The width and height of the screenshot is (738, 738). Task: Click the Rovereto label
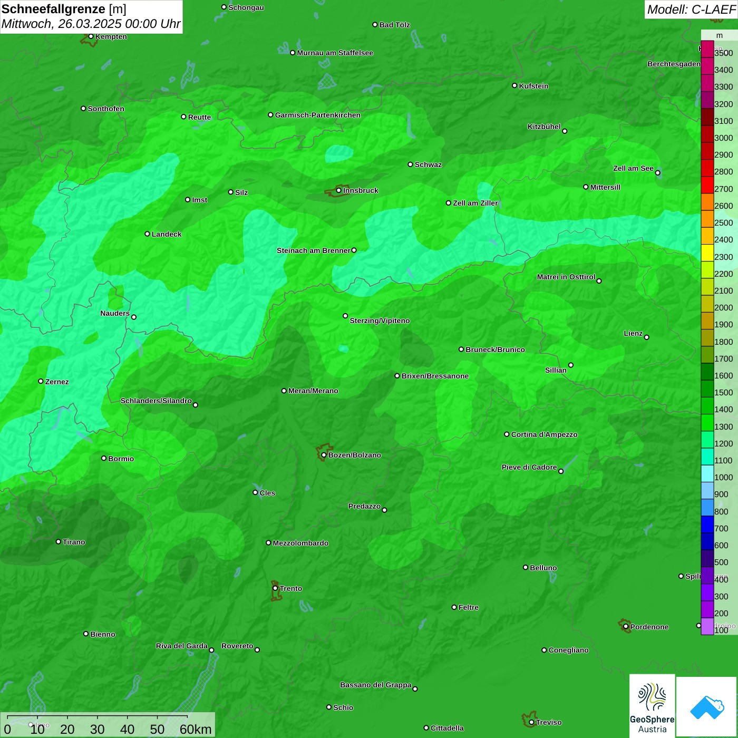click(x=237, y=646)
